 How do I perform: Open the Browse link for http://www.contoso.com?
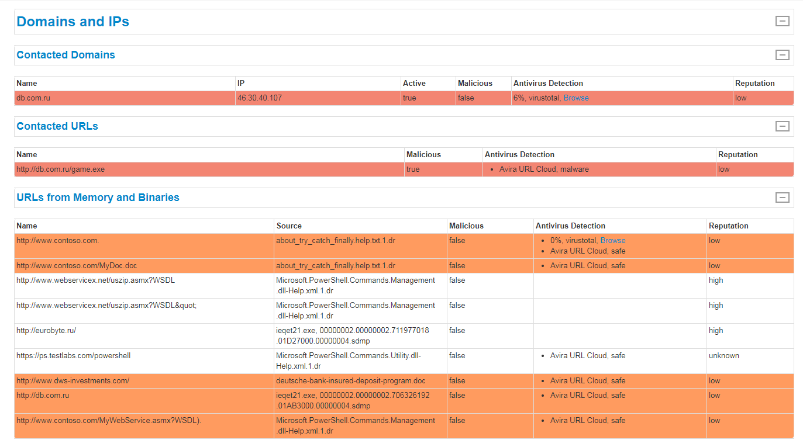click(613, 240)
